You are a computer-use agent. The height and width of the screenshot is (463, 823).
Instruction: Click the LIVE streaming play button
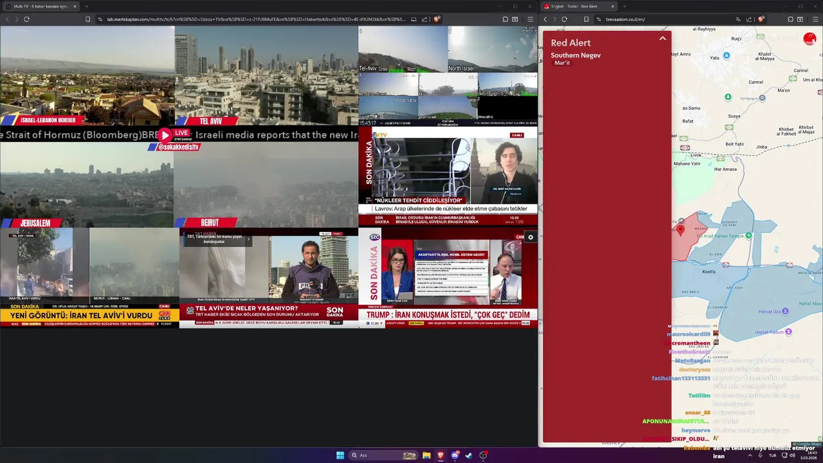click(165, 135)
